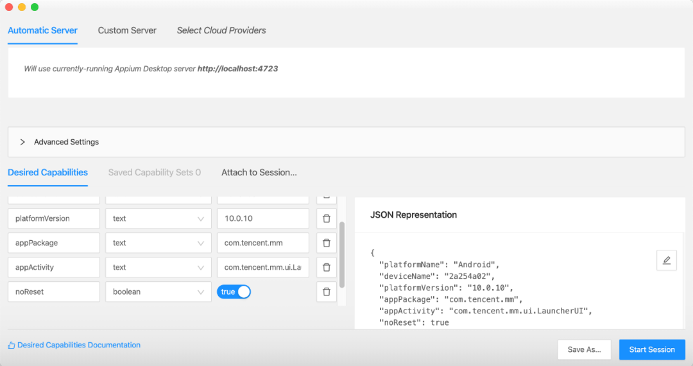This screenshot has width=693, height=366.
Task: Open Desired Capabilities Documentation link
Action: pos(79,345)
